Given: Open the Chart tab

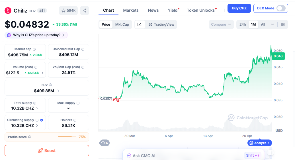Looking at the screenshot, I should pos(108,10).
